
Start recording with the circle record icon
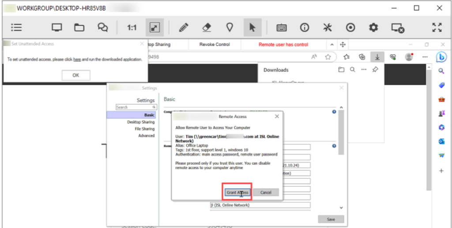coord(350,28)
